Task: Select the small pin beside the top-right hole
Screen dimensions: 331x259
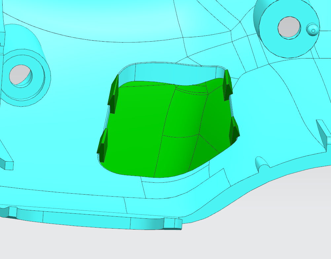Action: [313, 30]
